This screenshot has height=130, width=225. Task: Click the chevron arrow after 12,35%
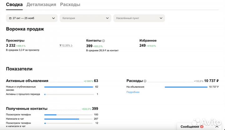point(72,46)
